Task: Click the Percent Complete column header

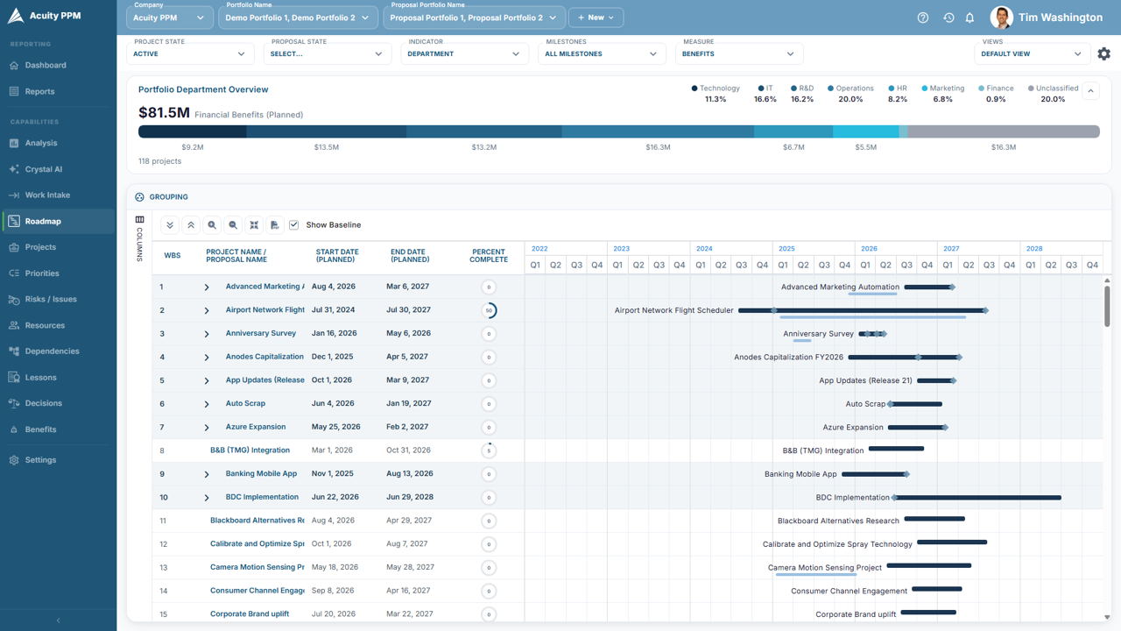Action: coord(489,256)
